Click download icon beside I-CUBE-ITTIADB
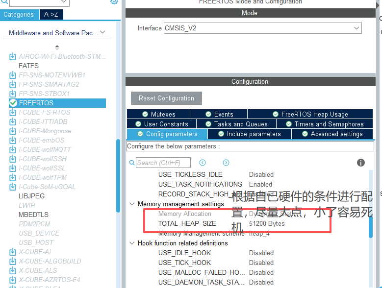The image size is (382, 288). point(13,121)
